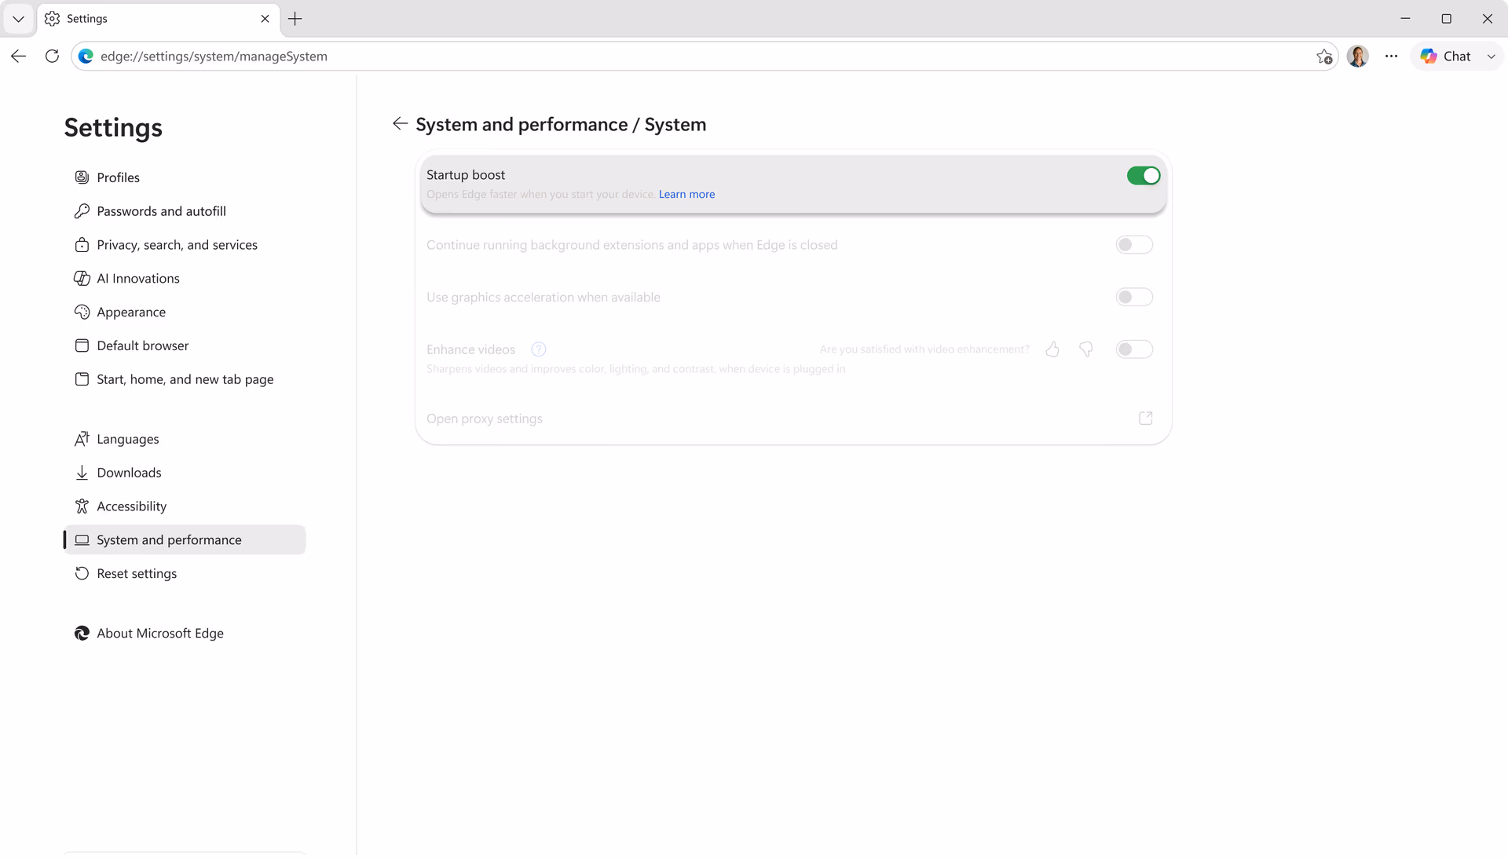Open the user profile avatar

click(1358, 57)
